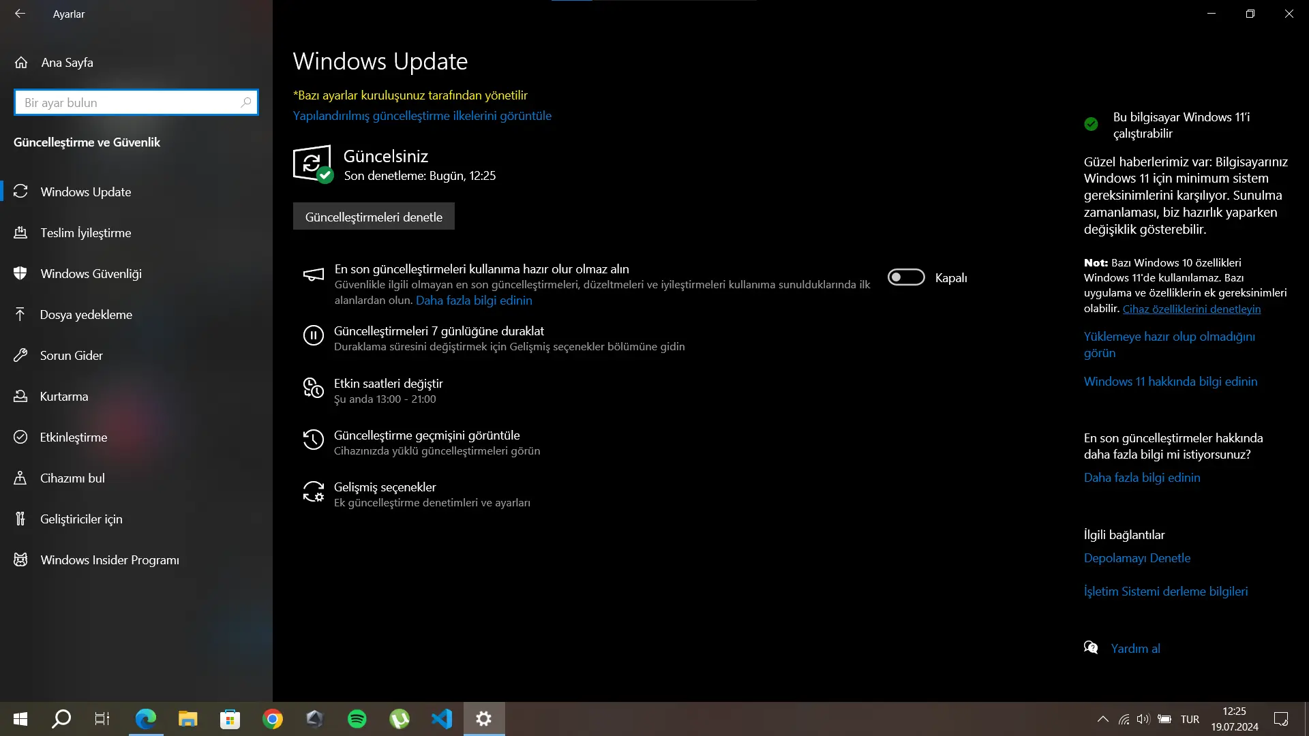Screen dimensions: 1309x736
Task: Open Task View on taskbar
Action: click(102, 719)
